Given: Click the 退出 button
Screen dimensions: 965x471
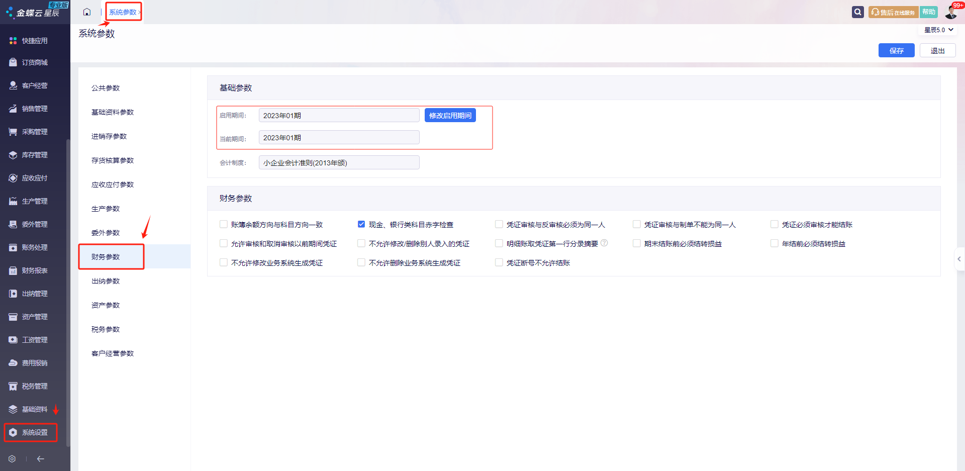Looking at the screenshot, I should (x=938, y=50).
